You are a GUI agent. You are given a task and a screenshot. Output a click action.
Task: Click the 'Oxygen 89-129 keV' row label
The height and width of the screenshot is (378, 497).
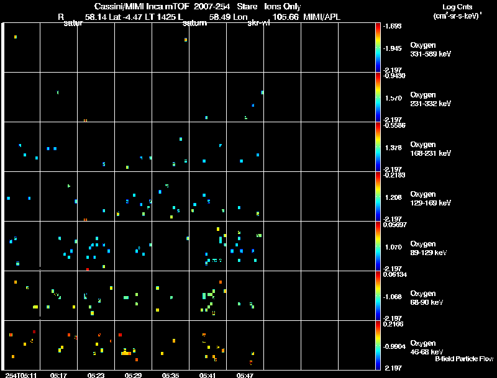pyautogui.click(x=429, y=248)
